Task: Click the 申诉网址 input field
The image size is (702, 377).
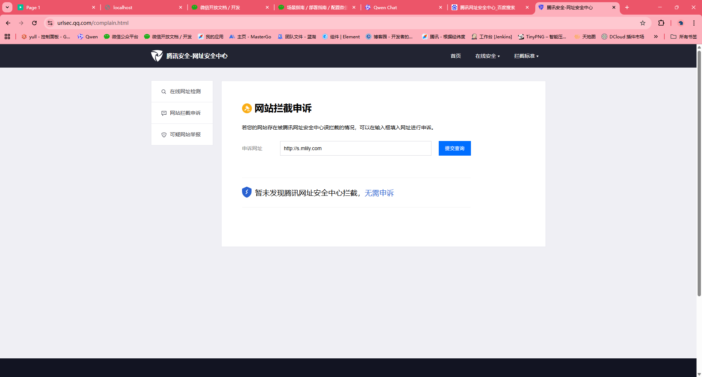Action: tap(356, 148)
